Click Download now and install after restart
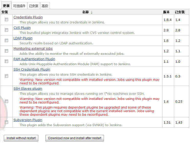The image size is (190, 144). click(75, 138)
